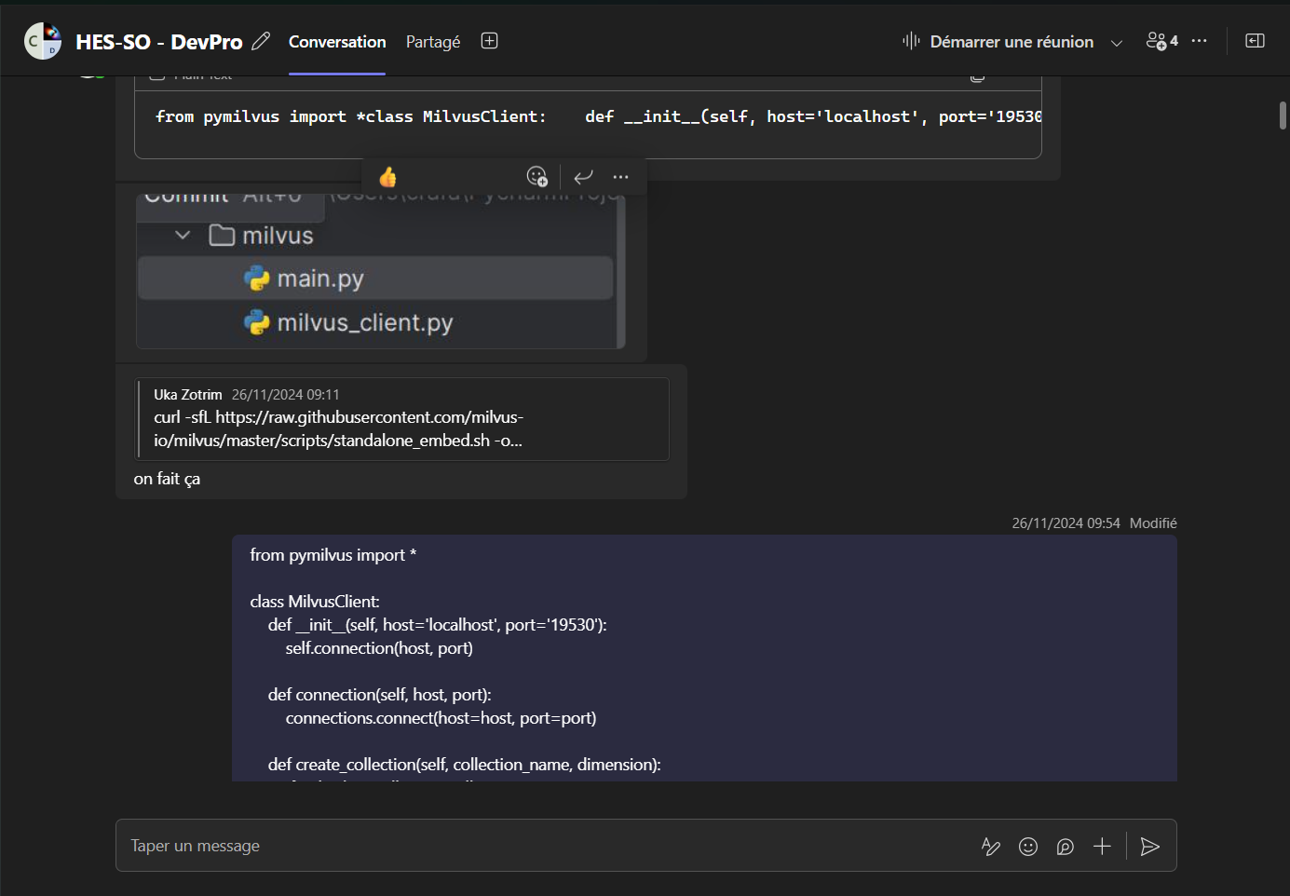Click Démarrer une réunion button
The image size is (1290, 896).
[998, 42]
